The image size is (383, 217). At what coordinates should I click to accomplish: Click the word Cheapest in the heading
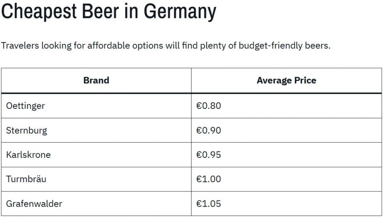(x=39, y=12)
